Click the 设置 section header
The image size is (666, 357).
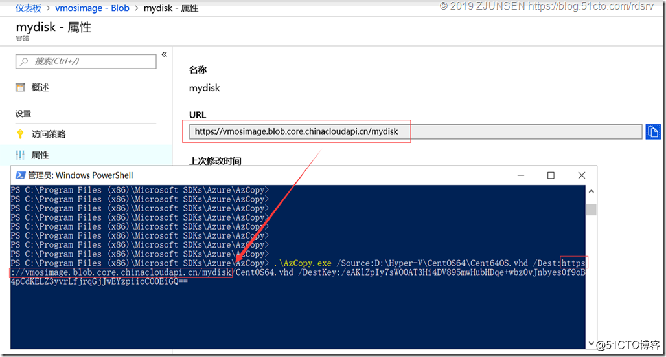[x=23, y=114]
